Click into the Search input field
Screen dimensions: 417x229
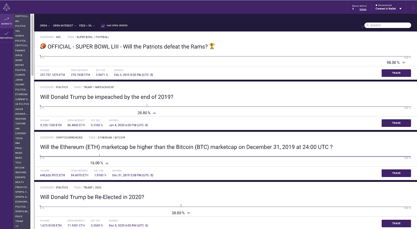click(x=389, y=25)
